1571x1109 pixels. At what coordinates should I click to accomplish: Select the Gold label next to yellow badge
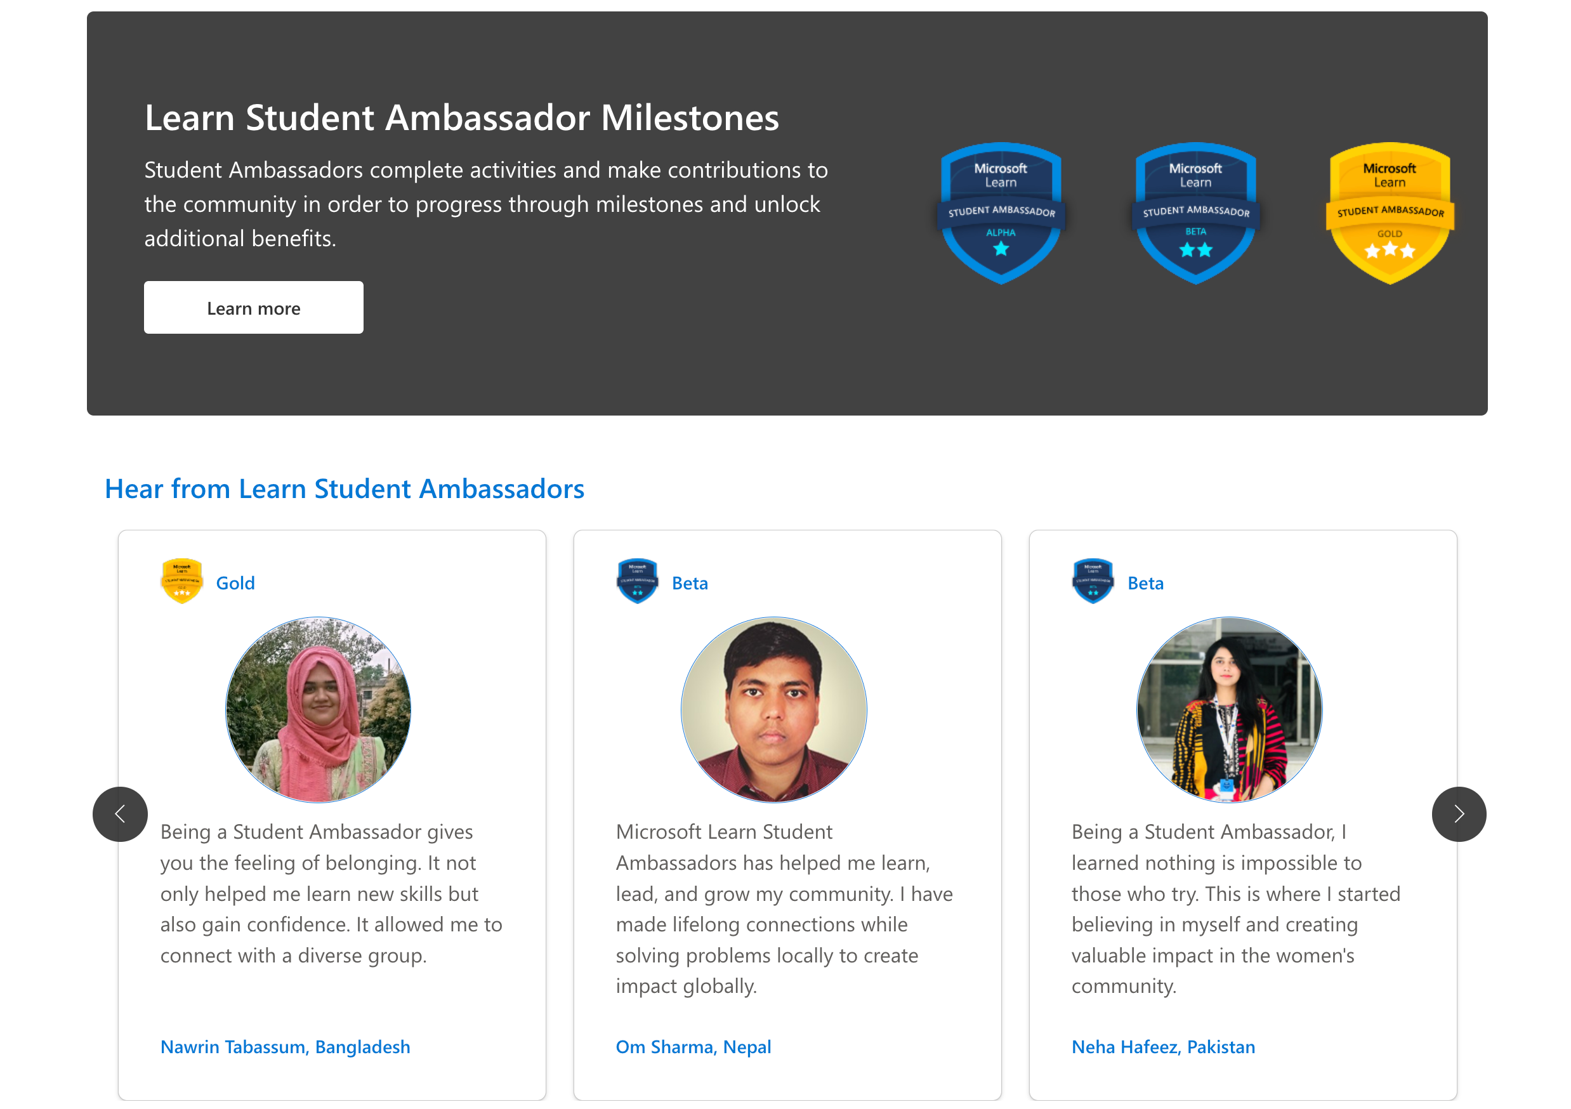(235, 582)
